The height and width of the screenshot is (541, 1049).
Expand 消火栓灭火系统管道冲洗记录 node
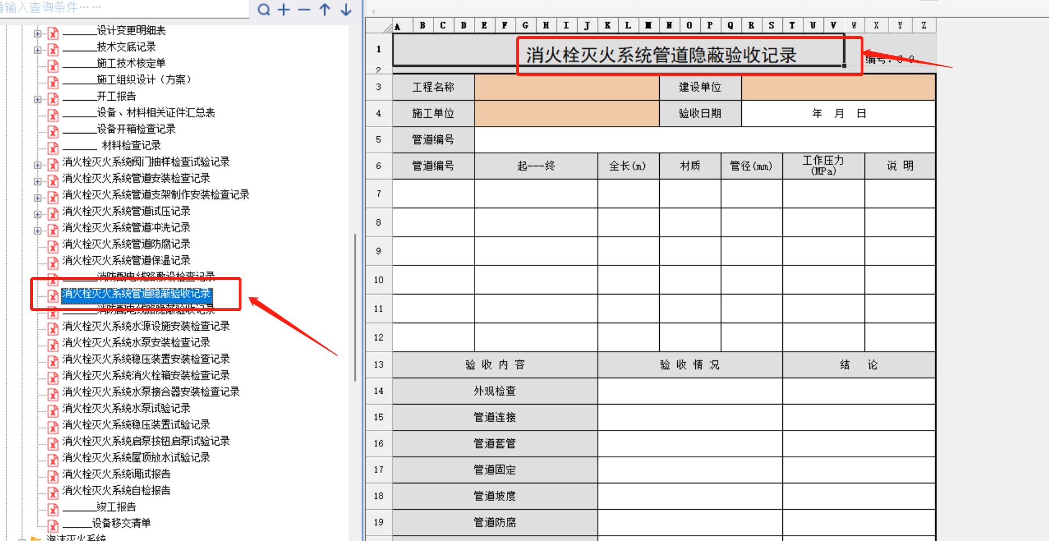pos(37,231)
